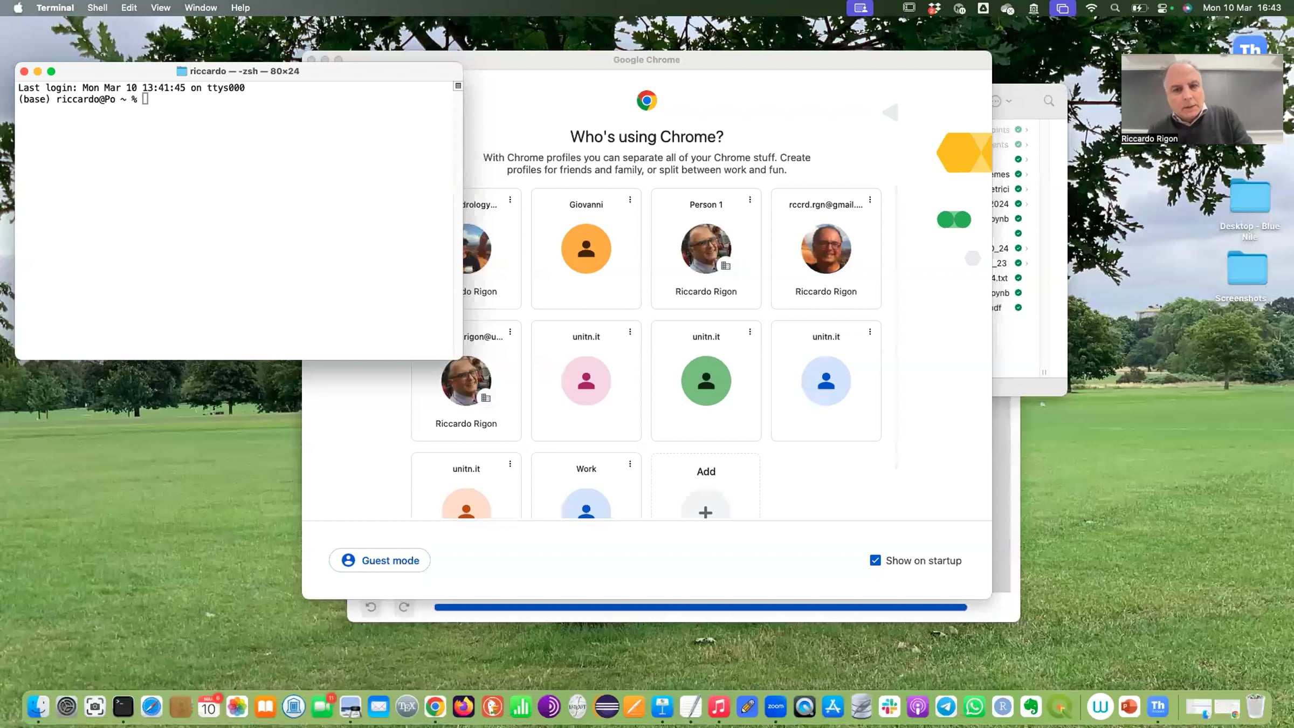Open the Work profile's three-dot menu
The width and height of the screenshot is (1294, 728).
click(630, 464)
